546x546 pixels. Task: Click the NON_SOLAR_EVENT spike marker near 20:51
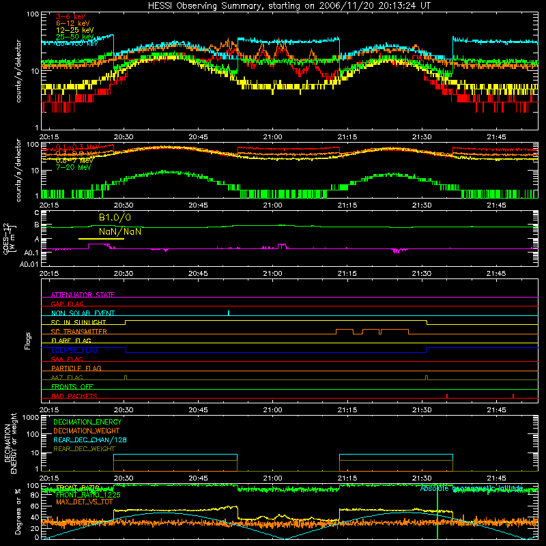pos(229,313)
